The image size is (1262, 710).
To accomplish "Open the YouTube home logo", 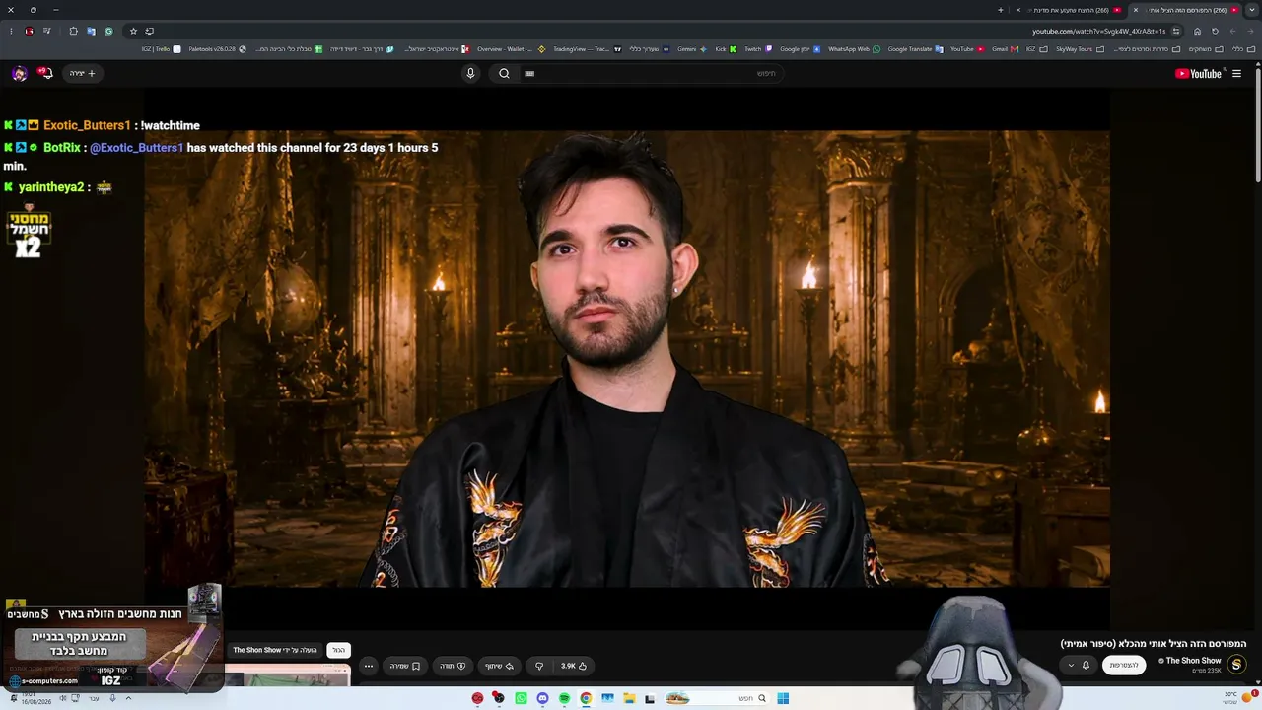I will (1198, 74).
